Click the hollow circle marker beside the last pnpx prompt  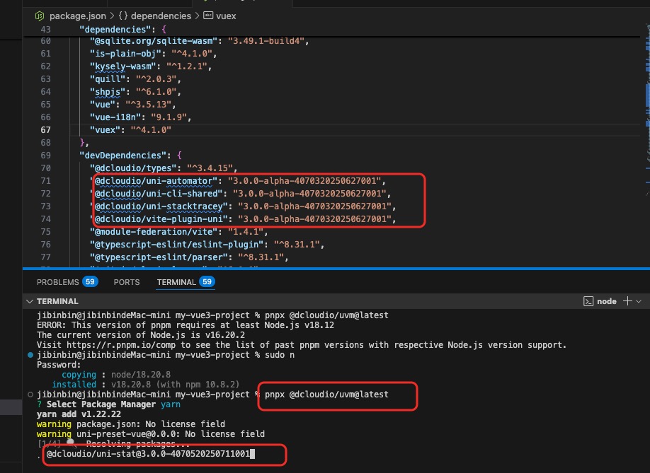coord(30,395)
